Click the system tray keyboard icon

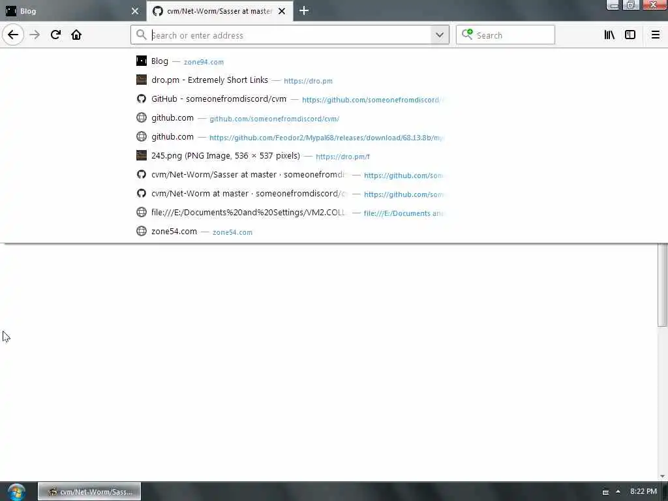click(605, 492)
